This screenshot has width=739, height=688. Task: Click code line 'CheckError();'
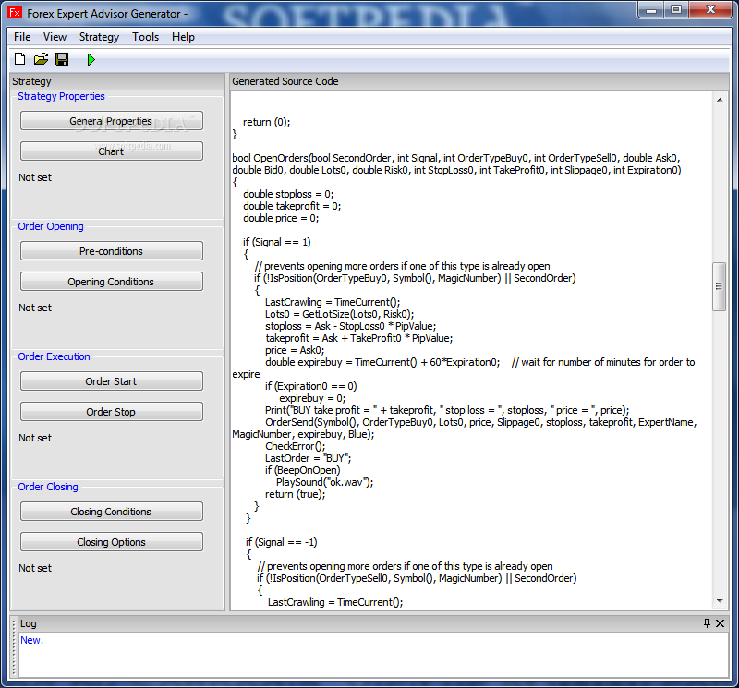[295, 446]
